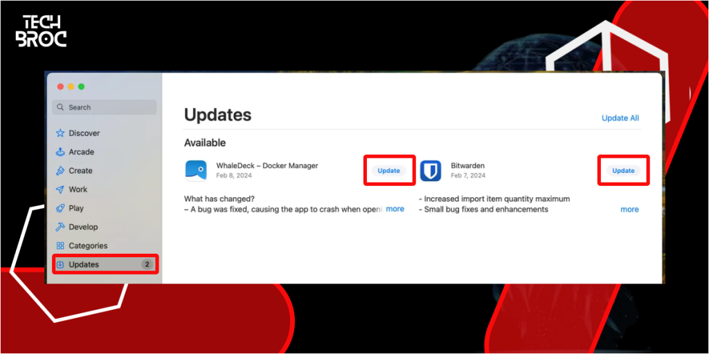Click "Small bug fixes and enhancements" text

483,209
